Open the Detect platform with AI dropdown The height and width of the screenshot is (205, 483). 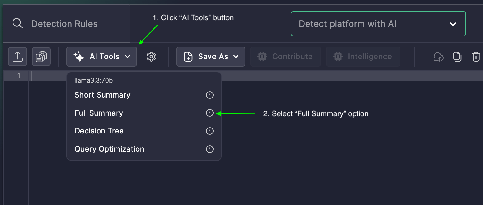(x=378, y=24)
